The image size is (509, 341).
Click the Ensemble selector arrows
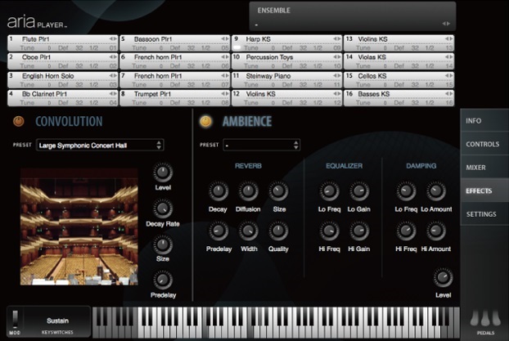click(x=446, y=24)
